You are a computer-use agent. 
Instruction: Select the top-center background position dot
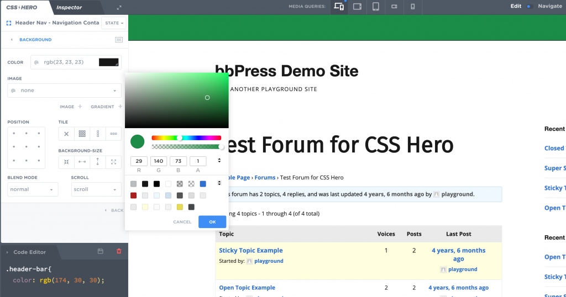click(27, 134)
